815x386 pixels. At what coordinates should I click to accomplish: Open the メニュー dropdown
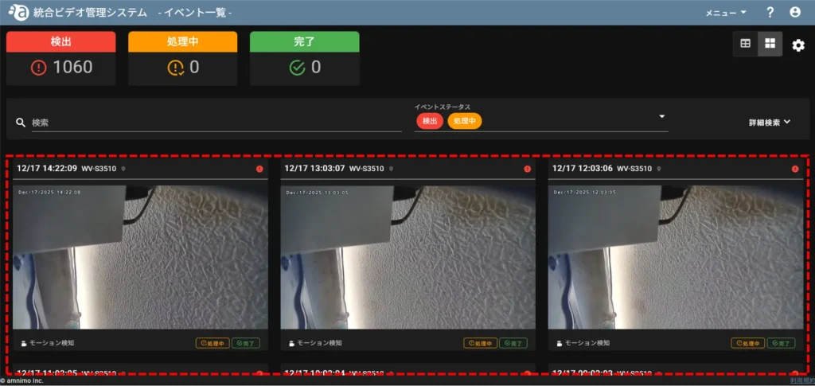(x=726, y=13)
